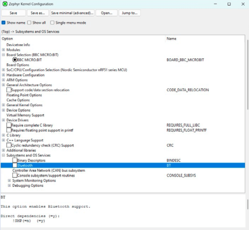
Task: Select the Devicetree Info item
Action: [x=18, y=45]
